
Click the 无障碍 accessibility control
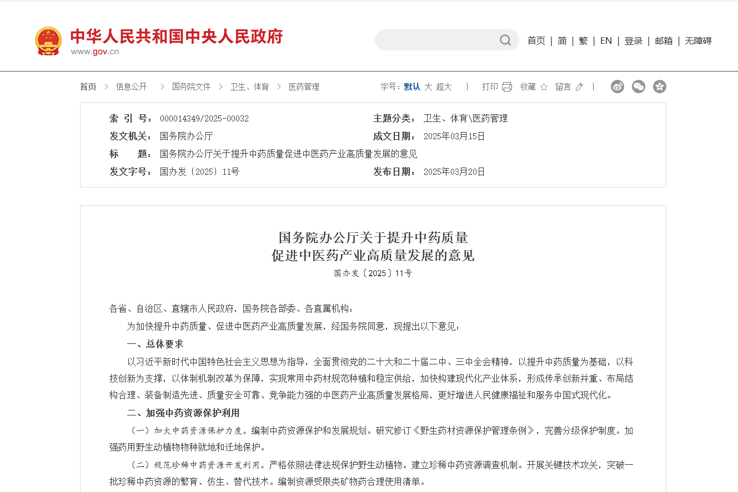697,40
